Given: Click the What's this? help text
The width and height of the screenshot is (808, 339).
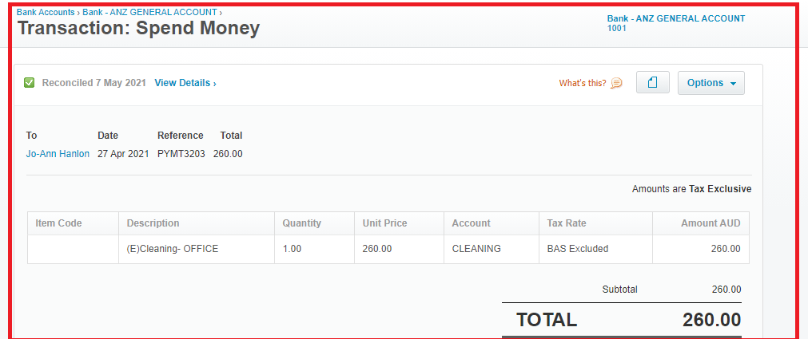Looking at the screenshot, I should click(583, 83).
